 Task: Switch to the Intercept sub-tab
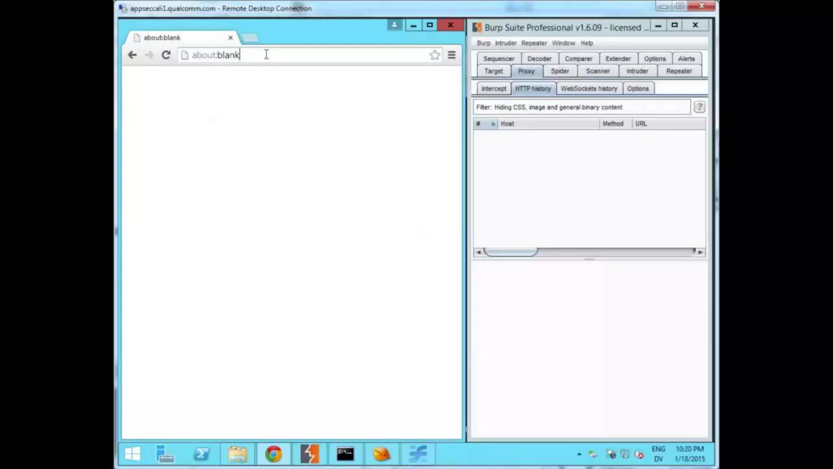click(x=493, y=89)
